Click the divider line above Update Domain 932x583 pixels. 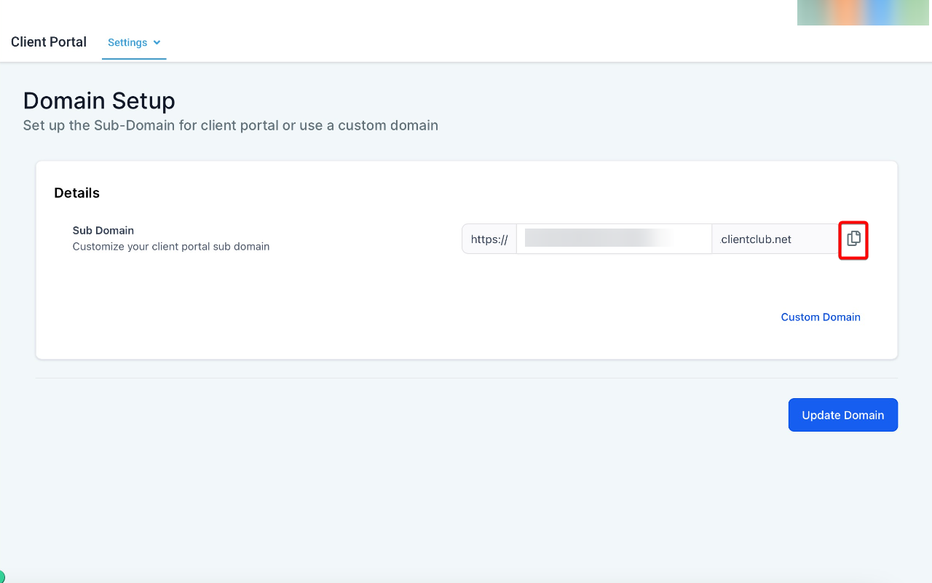tap(466, 378)
